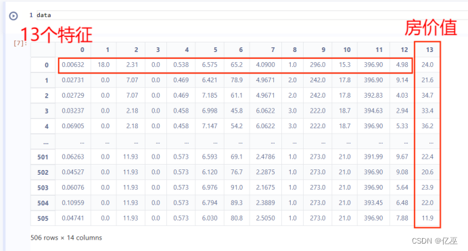This screenshot has height=251, width=468.
Task: Click cell value 2.31
Action: click(x=132, y=65)
